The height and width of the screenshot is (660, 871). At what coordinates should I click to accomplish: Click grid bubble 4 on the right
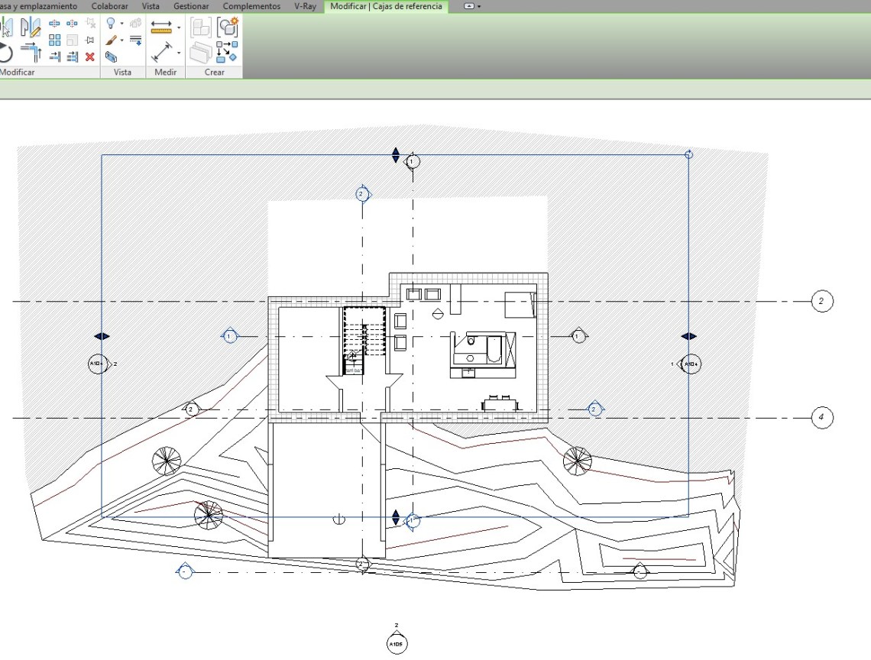tap(821, 418)
